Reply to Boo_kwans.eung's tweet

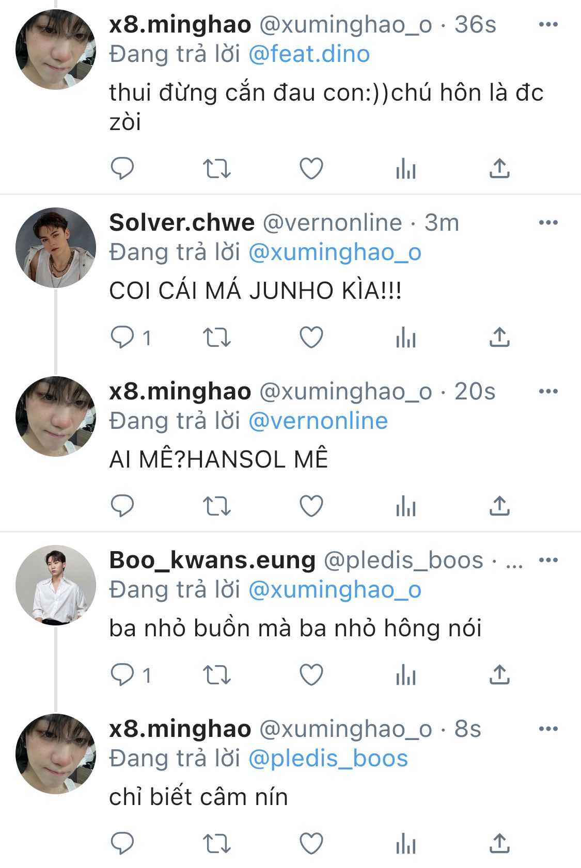[x=122, y=674]
